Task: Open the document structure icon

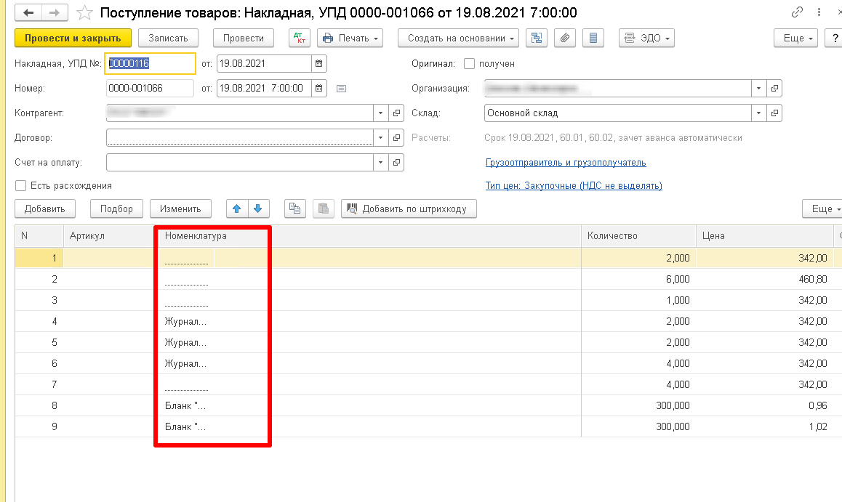Action: coord(537,38)
